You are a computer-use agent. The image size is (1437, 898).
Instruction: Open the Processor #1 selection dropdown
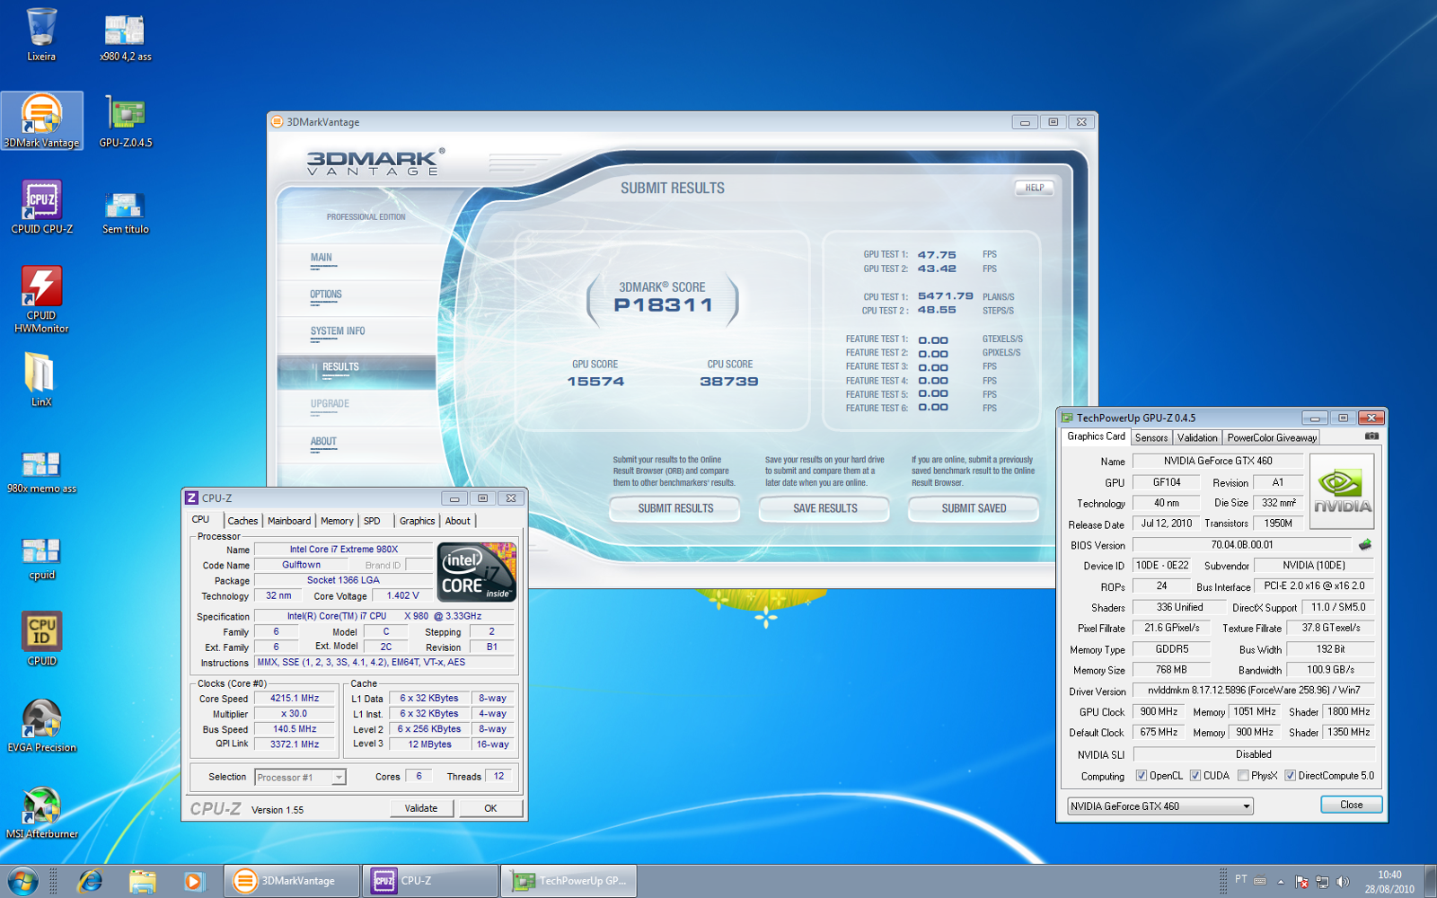pyautogui.click(x=300, y=778)
